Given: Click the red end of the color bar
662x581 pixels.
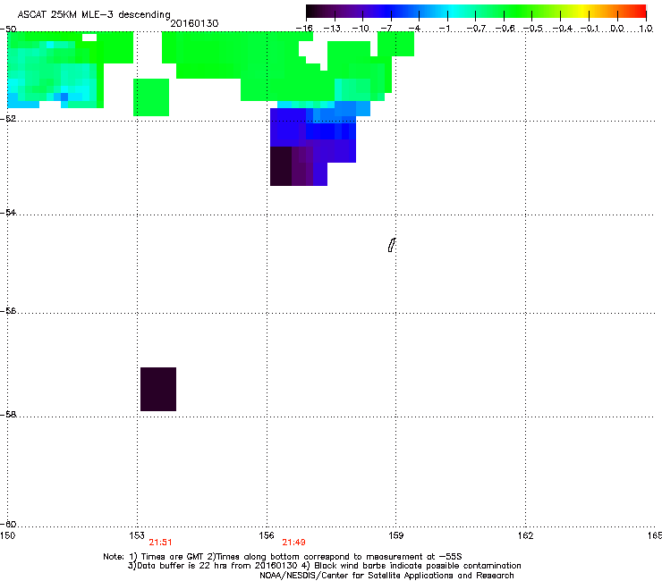Looking at the screenshot, I should (639, 11).
